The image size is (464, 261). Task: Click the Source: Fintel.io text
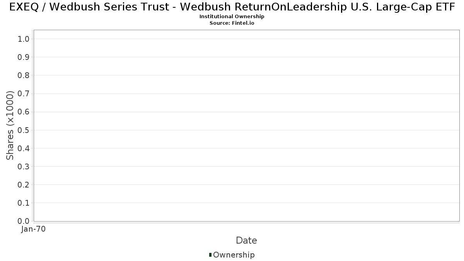(232, 23)
